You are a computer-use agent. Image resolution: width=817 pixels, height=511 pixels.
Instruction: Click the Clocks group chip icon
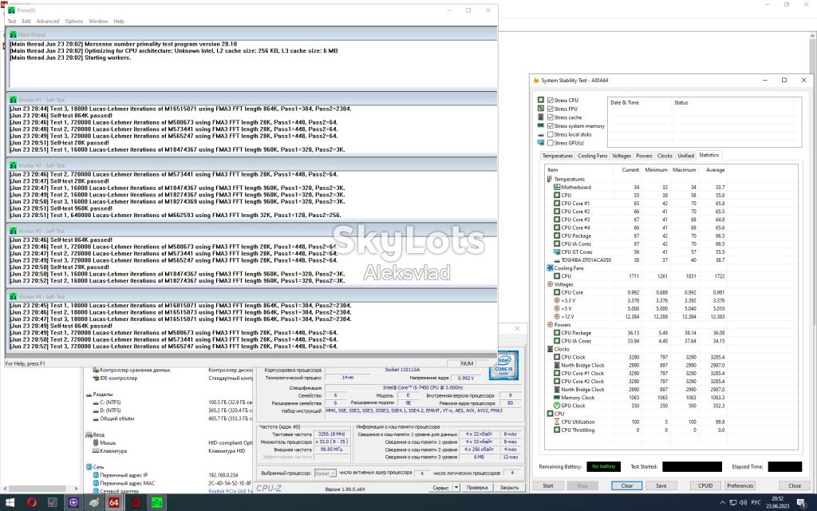[550, 349]
